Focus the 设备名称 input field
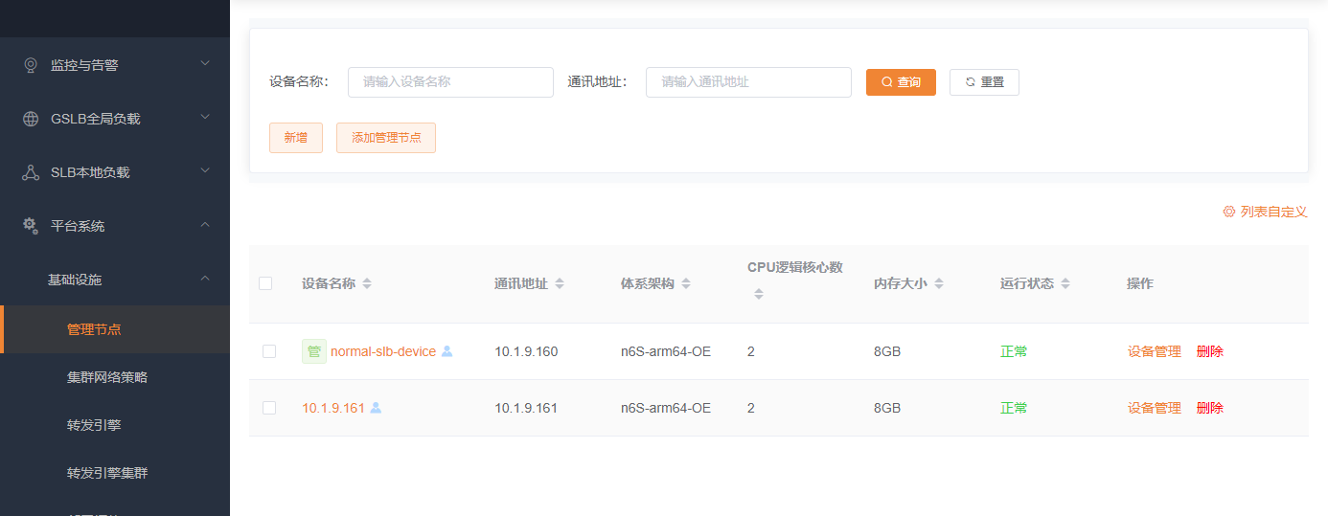1328x516 pixels. tap(450, 82)
